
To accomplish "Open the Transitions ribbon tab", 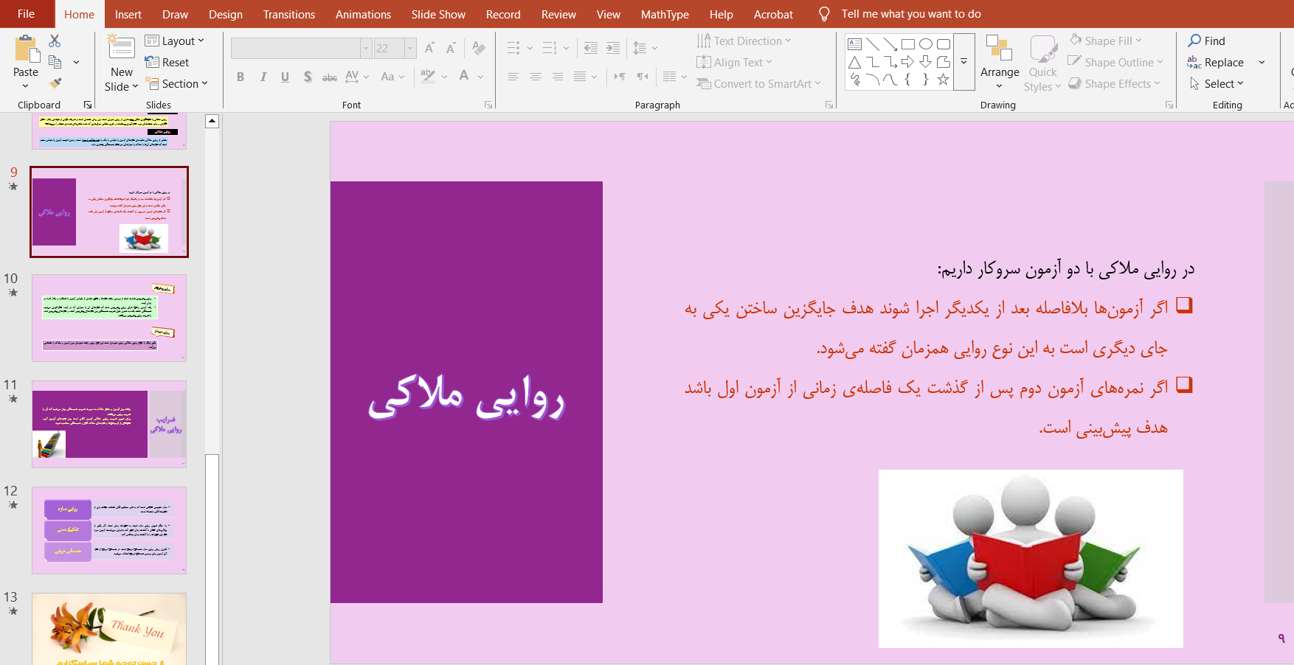I will [288, 14].
